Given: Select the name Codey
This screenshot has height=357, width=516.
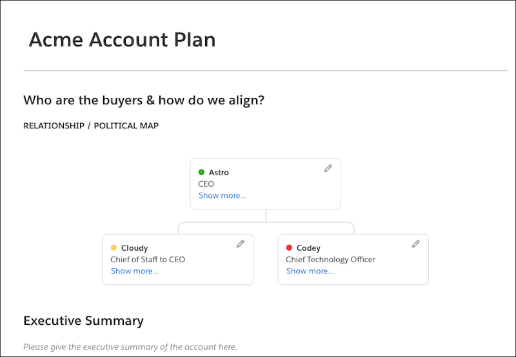Looking at the screenshot, I should (308, 248).
